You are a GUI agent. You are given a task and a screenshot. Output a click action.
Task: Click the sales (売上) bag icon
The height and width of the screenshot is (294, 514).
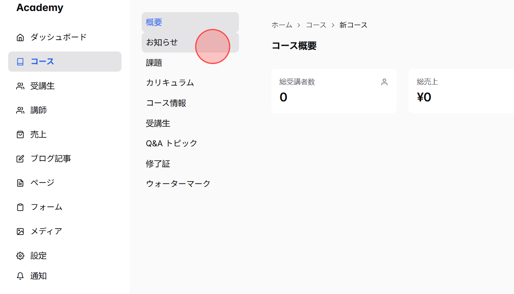(20, 134)
